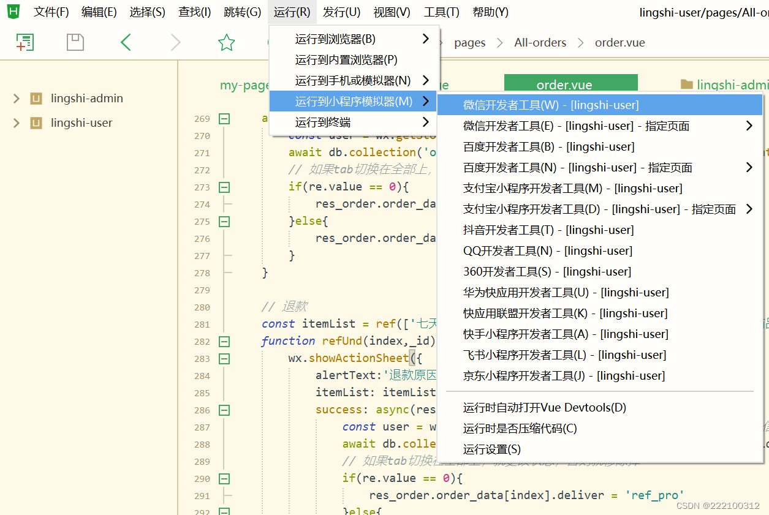Run with QQ开发者工具(N)
Viewport: 769px width, 515px height.
click(600, 251)
